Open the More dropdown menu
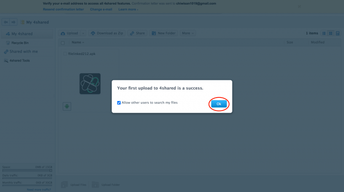The width and height of the screenshot is (344, 192). (188, 33)
